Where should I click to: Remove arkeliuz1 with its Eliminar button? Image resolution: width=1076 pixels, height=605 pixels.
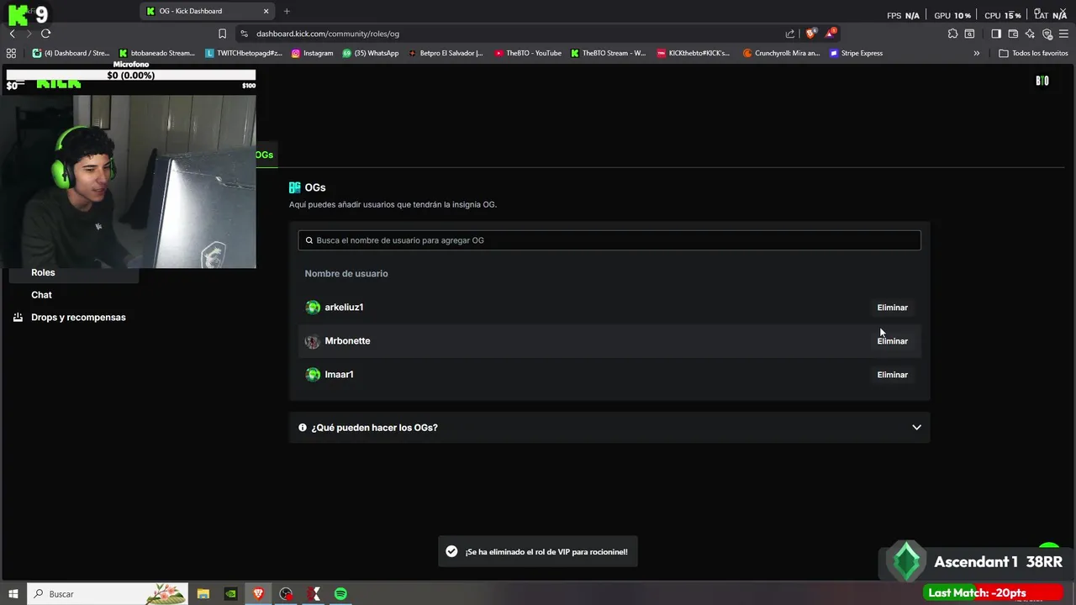point(892,308)
